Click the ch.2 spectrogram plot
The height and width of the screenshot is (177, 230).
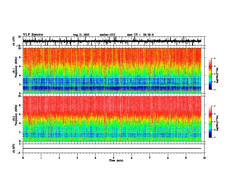[x=112, y=119]
